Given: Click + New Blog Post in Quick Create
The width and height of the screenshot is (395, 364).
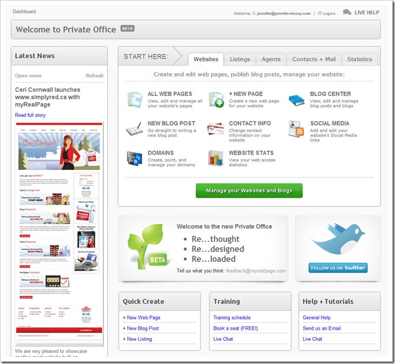Looking at the screenshot, I should pos(141,328).
